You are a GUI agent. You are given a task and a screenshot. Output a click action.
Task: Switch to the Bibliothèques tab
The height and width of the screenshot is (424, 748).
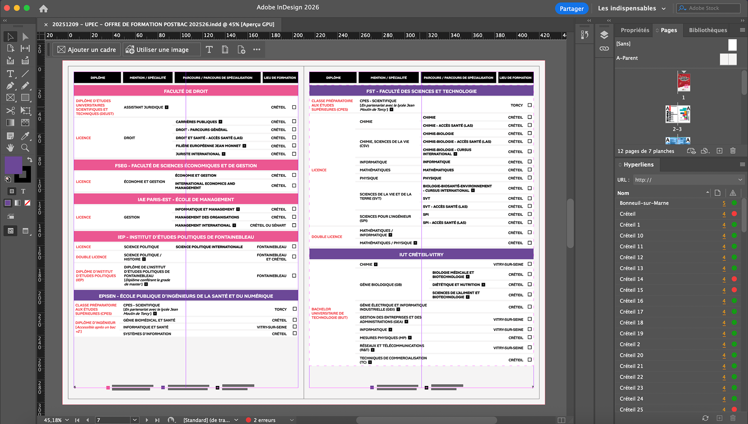point(708,30)
